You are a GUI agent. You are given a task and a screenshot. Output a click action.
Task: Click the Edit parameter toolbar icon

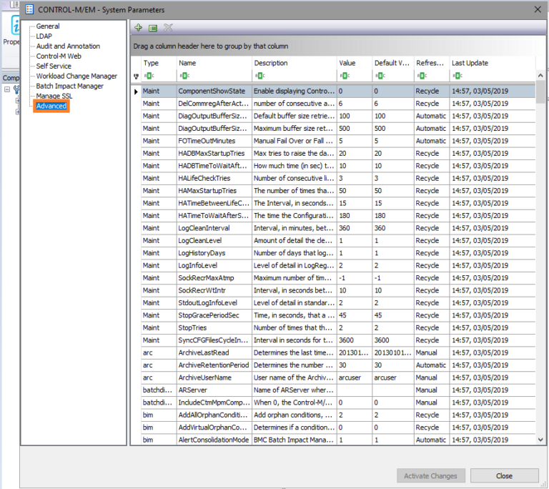click(153, 28)
